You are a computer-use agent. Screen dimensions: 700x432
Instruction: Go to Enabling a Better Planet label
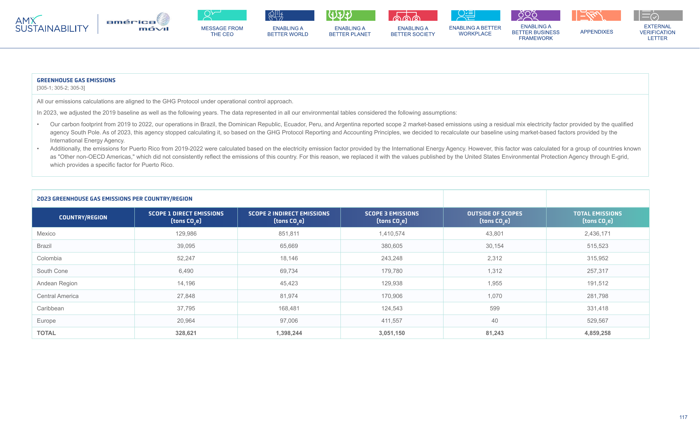pos(350,31)
